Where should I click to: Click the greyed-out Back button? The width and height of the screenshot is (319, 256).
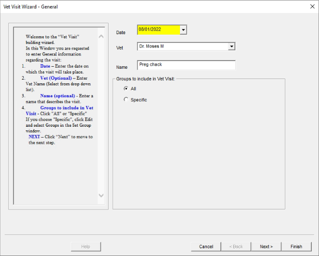pos(236,247)
